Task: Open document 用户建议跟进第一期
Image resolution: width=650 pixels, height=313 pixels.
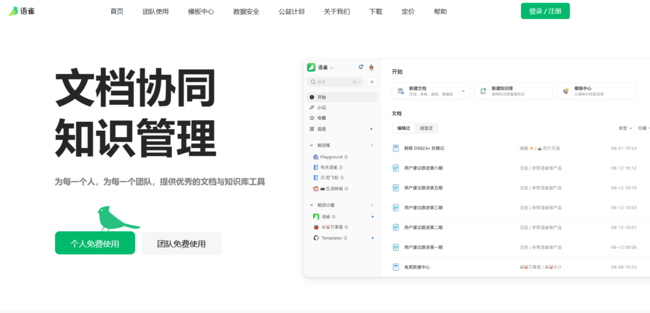Action: 423,247
